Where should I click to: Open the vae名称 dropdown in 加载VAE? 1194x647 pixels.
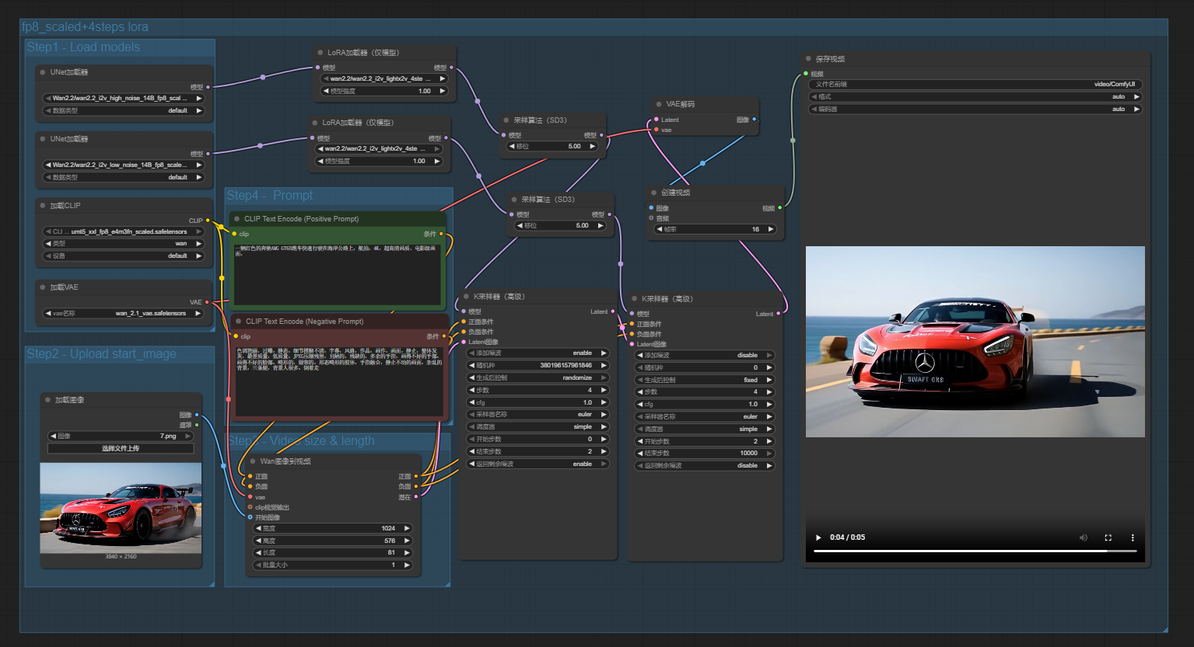click(123, 314)
